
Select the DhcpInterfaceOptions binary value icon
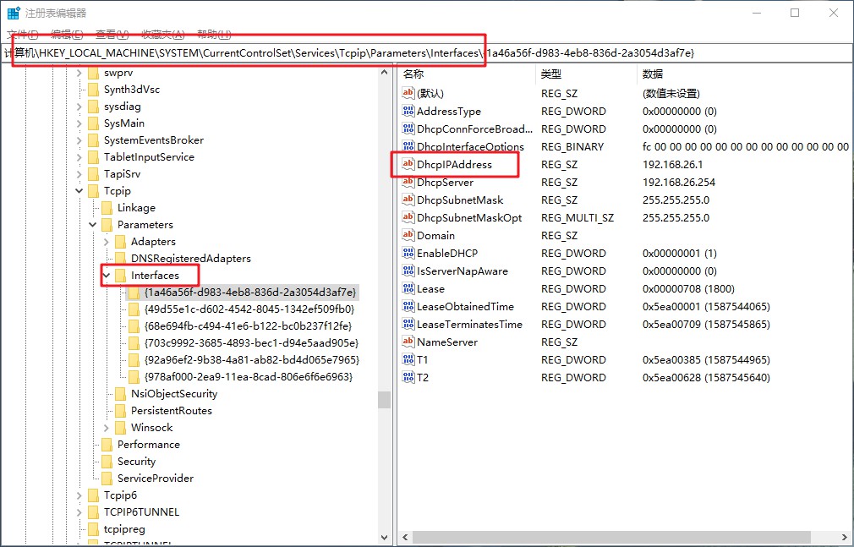tap(407, 147)
